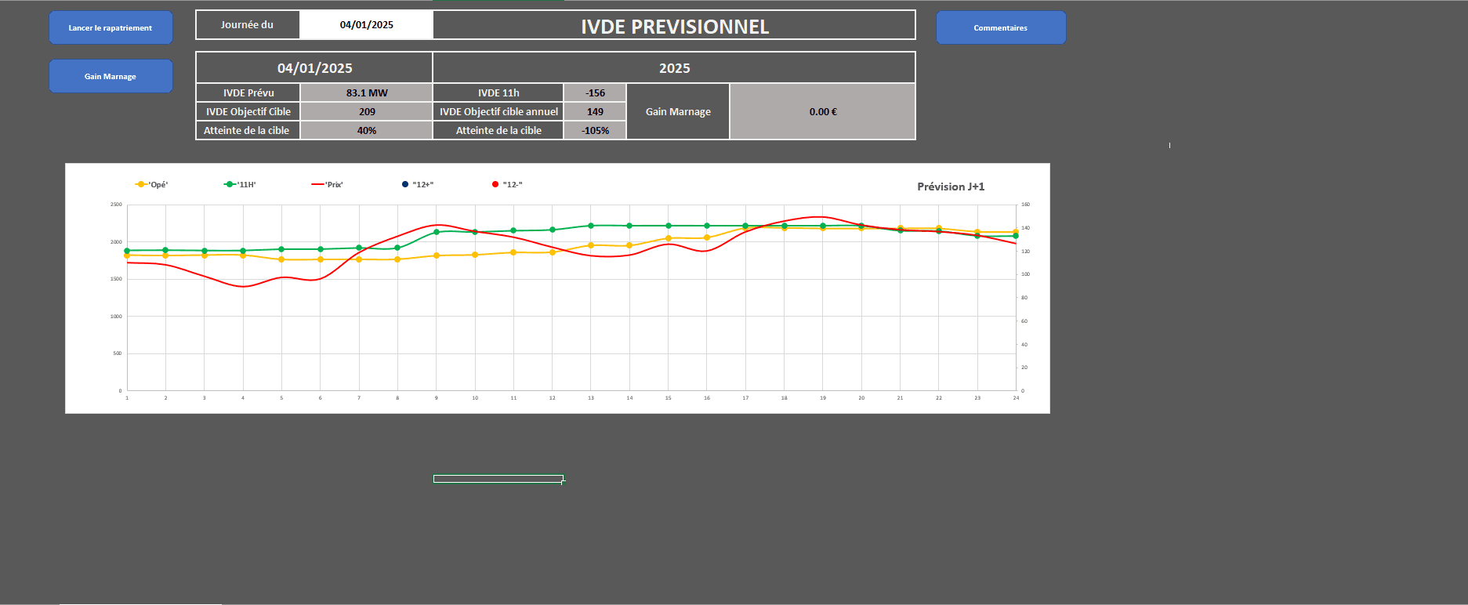
Task: Click the 'IVDE PREVISIONNEL' title cell
Action: [674, 27]
